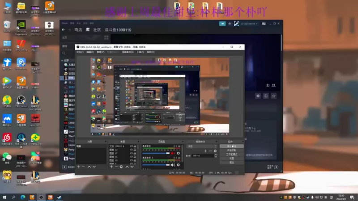
Task: Open the OBS Studio desktop shortcut
Action: pyautogui.click(x=21, y=102)
